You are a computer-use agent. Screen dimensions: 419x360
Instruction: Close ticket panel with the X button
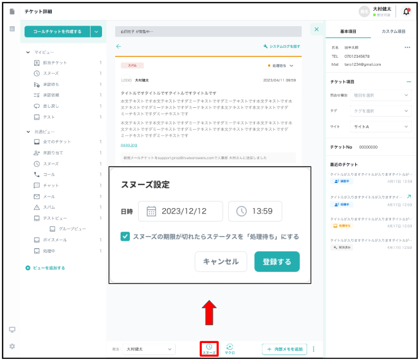click(x=316, y=29)
